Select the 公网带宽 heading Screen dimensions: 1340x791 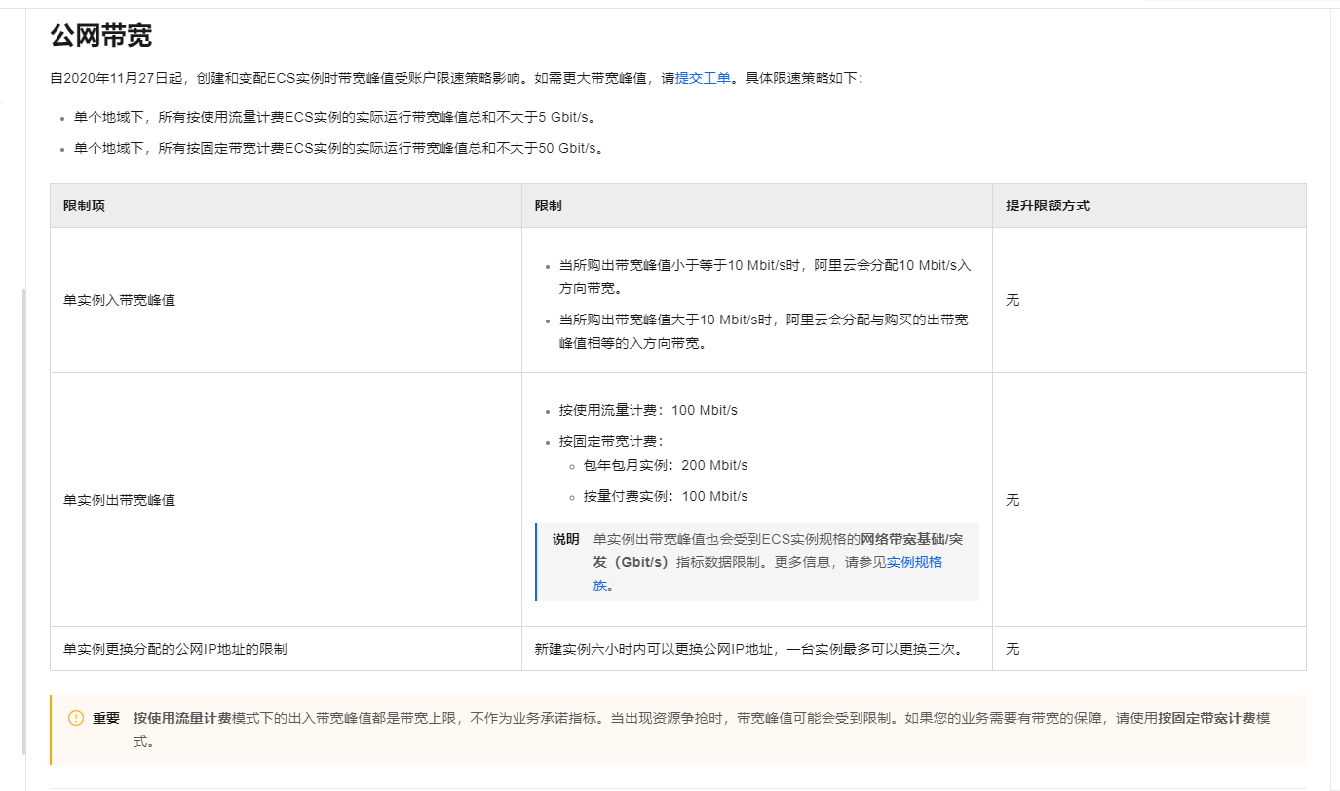[101, 36]
